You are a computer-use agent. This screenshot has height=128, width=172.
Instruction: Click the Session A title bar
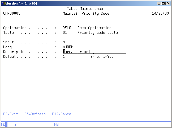pos(80,3)
